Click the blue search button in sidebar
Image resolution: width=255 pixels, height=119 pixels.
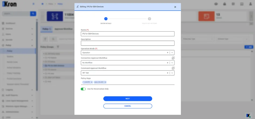[x=33, y=14]
